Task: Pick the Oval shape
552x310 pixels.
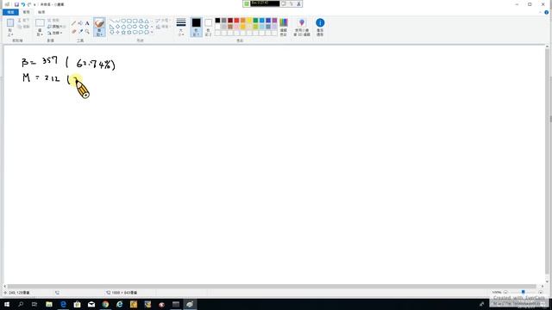Action: click(x=123, y=21)
